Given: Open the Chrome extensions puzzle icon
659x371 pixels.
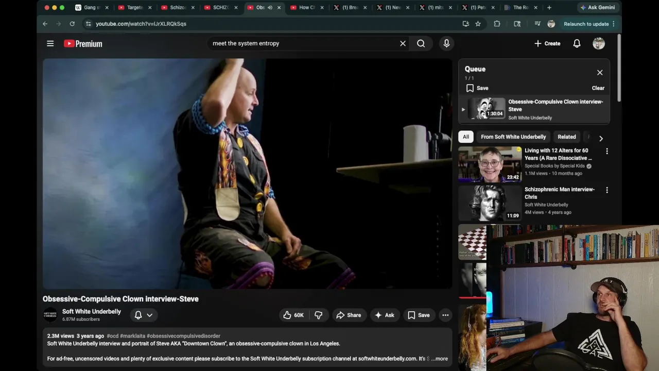Looking at the screenshot, I should point(497,24).
